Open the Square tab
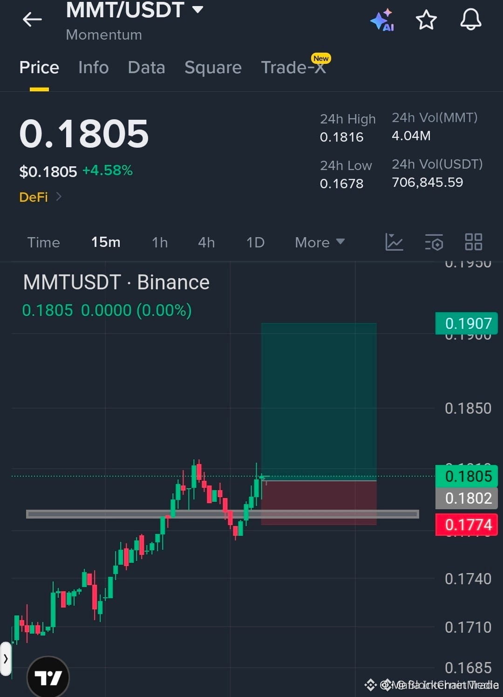Image resolution: width=503 pixels, height=697 pixels. 213,68
